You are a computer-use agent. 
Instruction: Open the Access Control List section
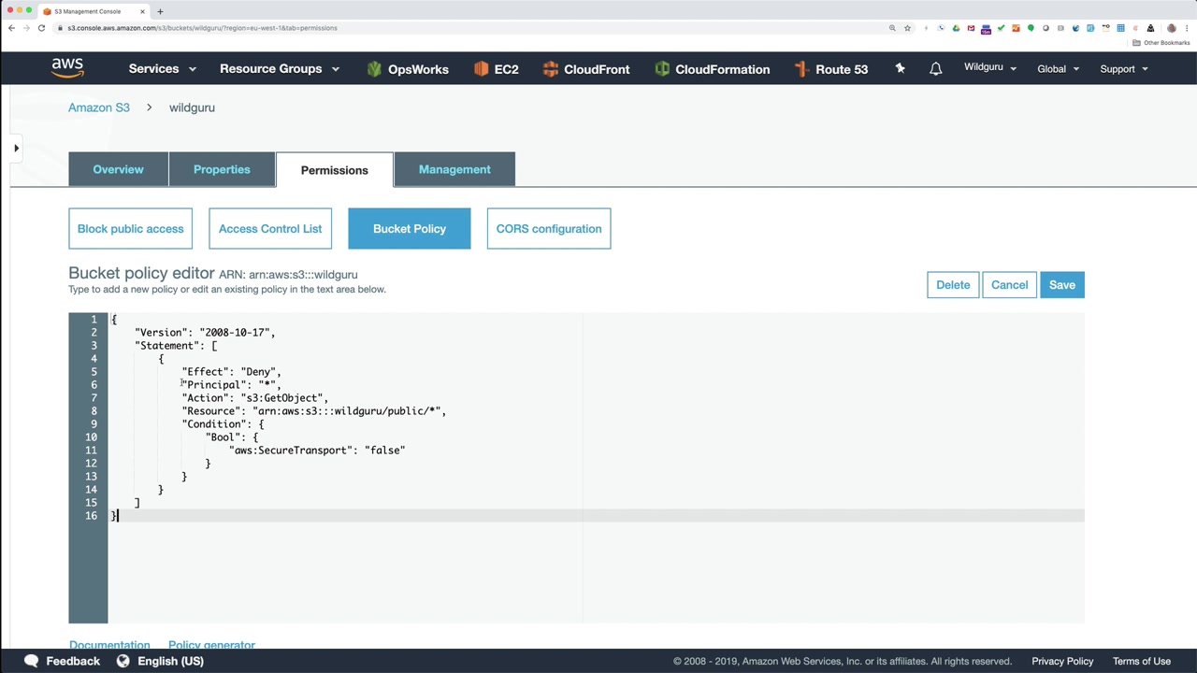tap(270, 229)
